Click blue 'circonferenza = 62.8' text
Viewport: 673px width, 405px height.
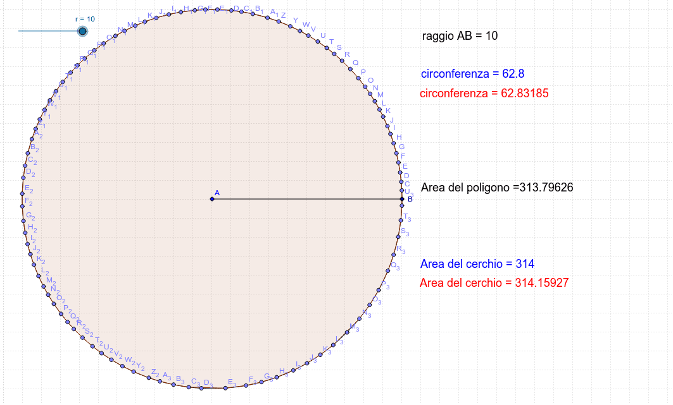472,74
